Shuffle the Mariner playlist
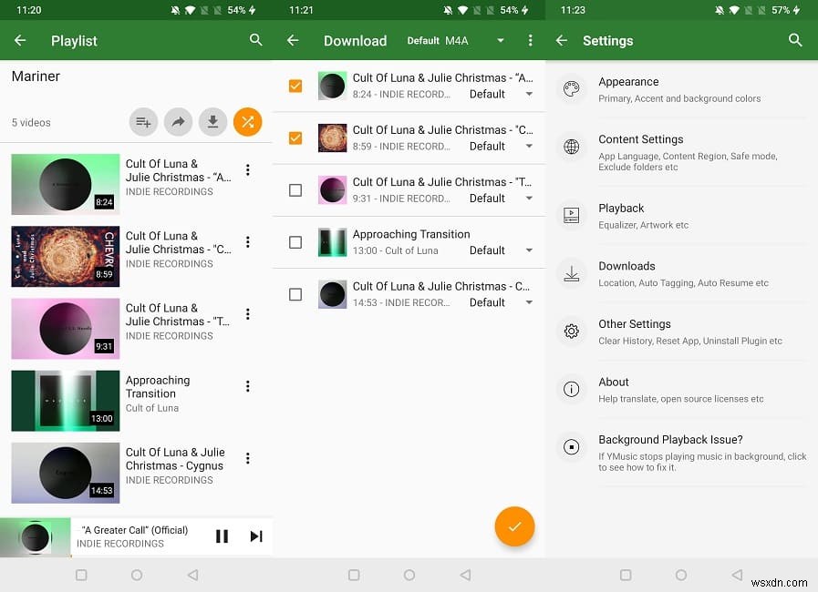This screenshot has height=592, width=818. [247, 121]
